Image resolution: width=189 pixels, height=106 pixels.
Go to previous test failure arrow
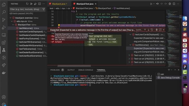point(145,30)
